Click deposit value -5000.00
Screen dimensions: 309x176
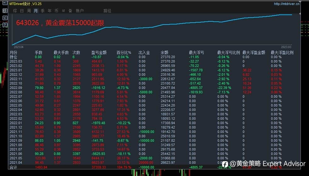pyautogui.click(x=145, y=92)
